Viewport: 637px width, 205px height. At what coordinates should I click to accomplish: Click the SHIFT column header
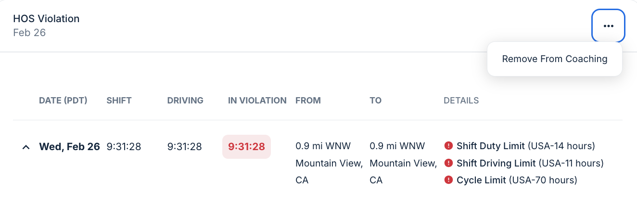(119, 101)
